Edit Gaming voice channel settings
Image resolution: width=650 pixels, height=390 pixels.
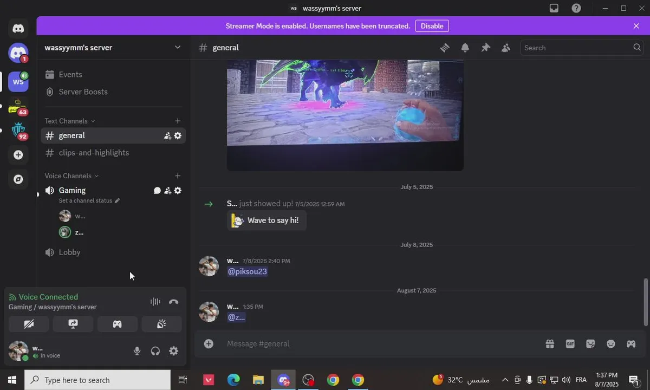coord(178,191)
